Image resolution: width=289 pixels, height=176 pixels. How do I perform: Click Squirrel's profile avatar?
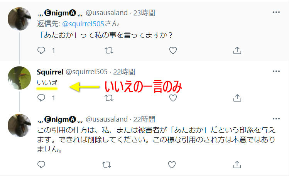[x=19, y=78]
